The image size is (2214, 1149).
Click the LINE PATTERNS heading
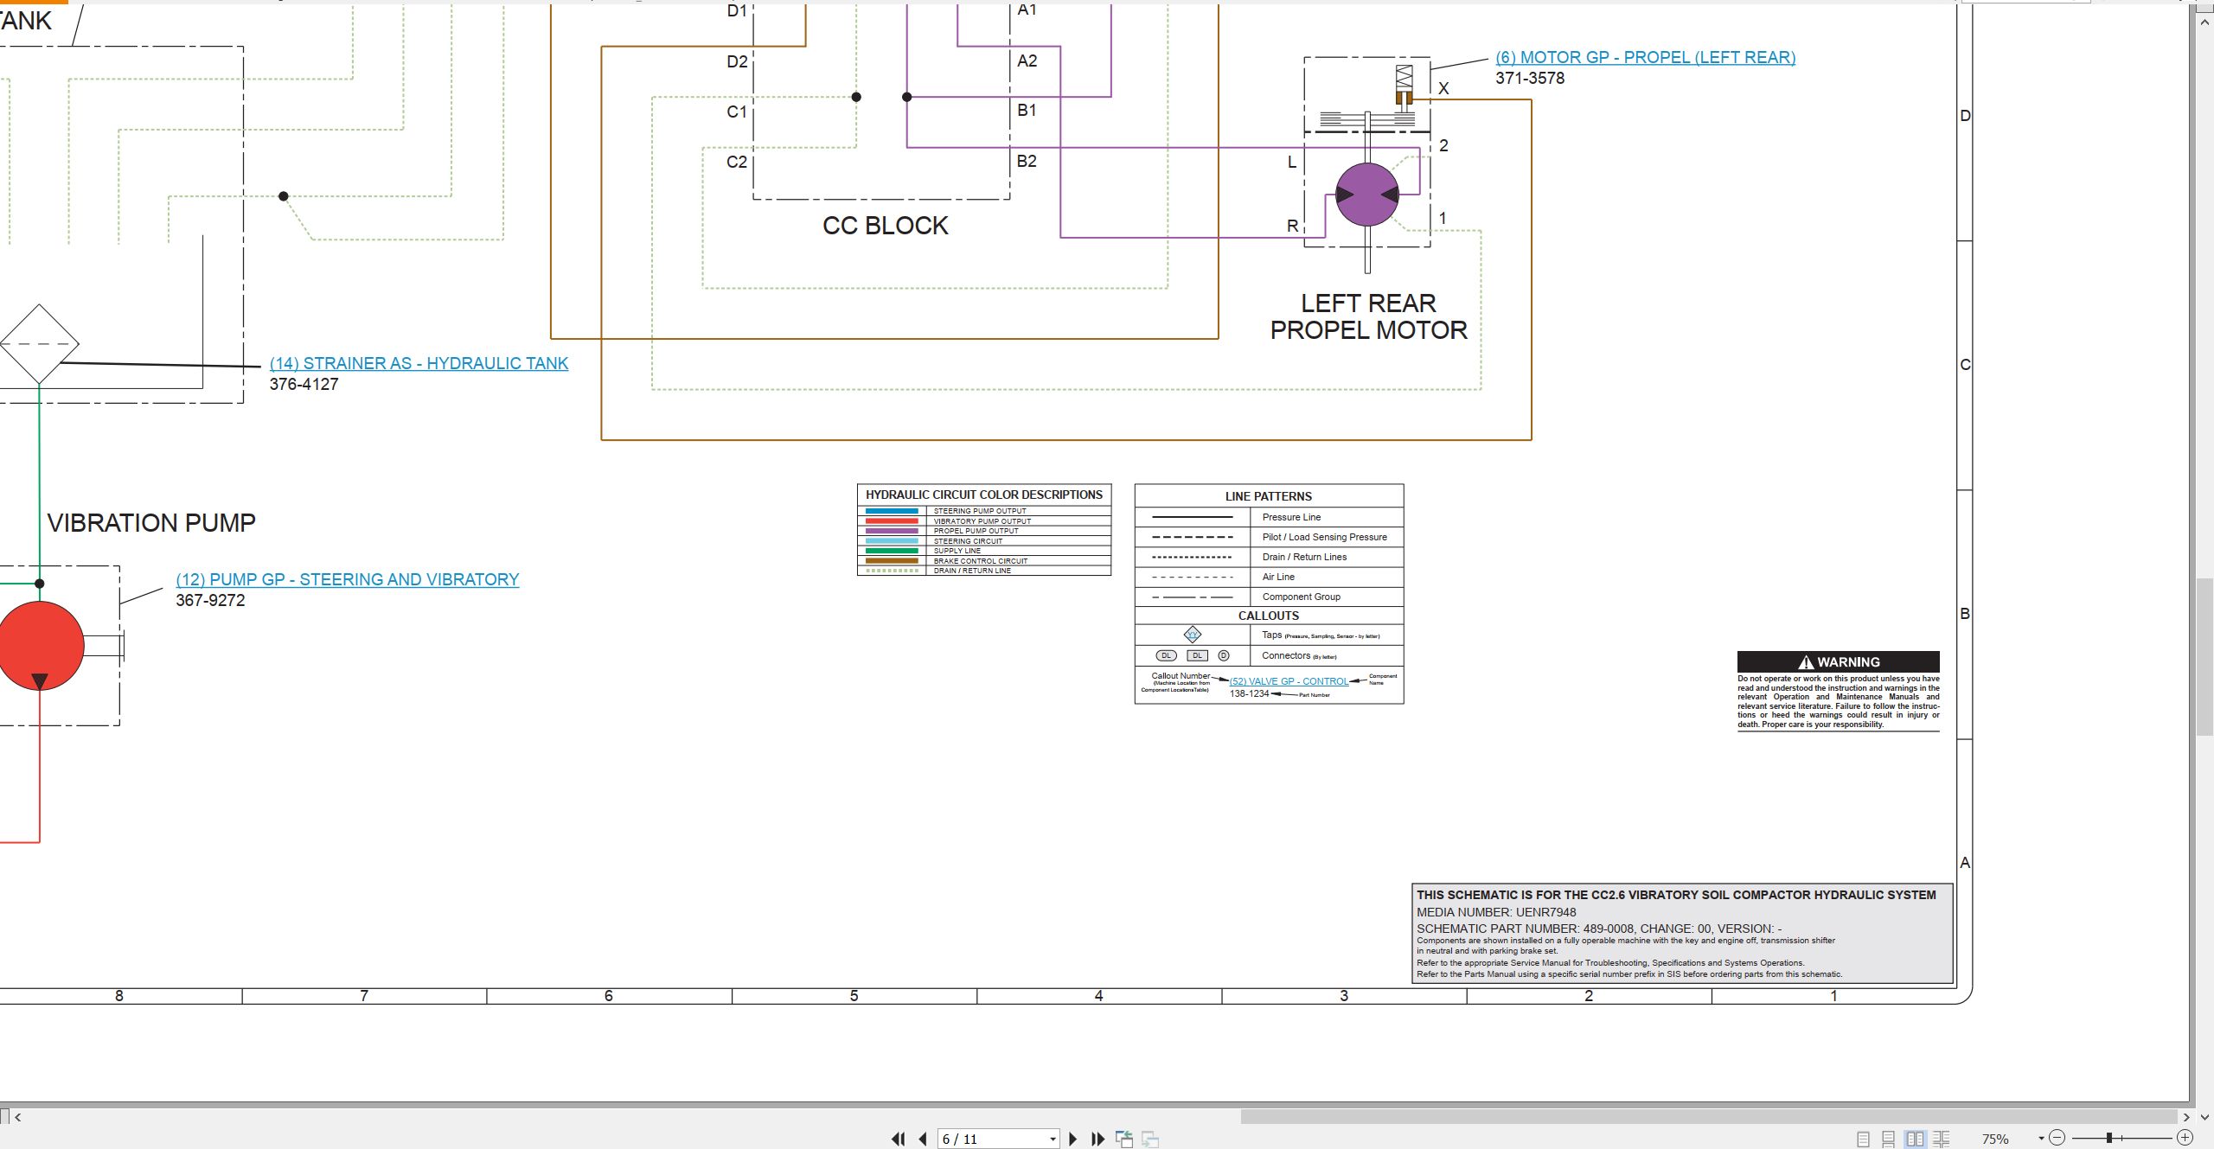coord(1268,496)
